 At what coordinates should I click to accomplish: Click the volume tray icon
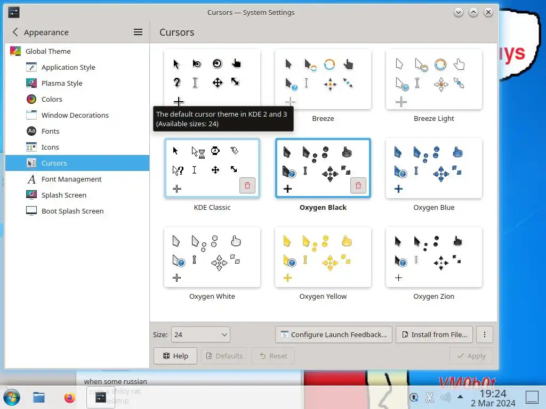pos(445,397)
